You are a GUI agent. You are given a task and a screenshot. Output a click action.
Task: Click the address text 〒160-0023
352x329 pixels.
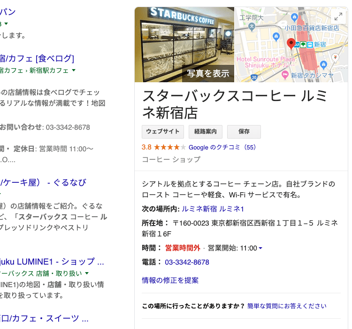click(191, 223)
